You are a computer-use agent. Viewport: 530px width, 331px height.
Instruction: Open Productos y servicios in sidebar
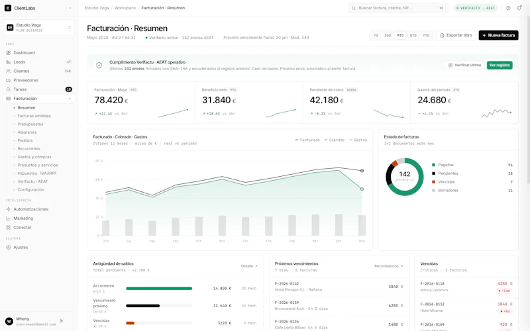tap(38, 165)
